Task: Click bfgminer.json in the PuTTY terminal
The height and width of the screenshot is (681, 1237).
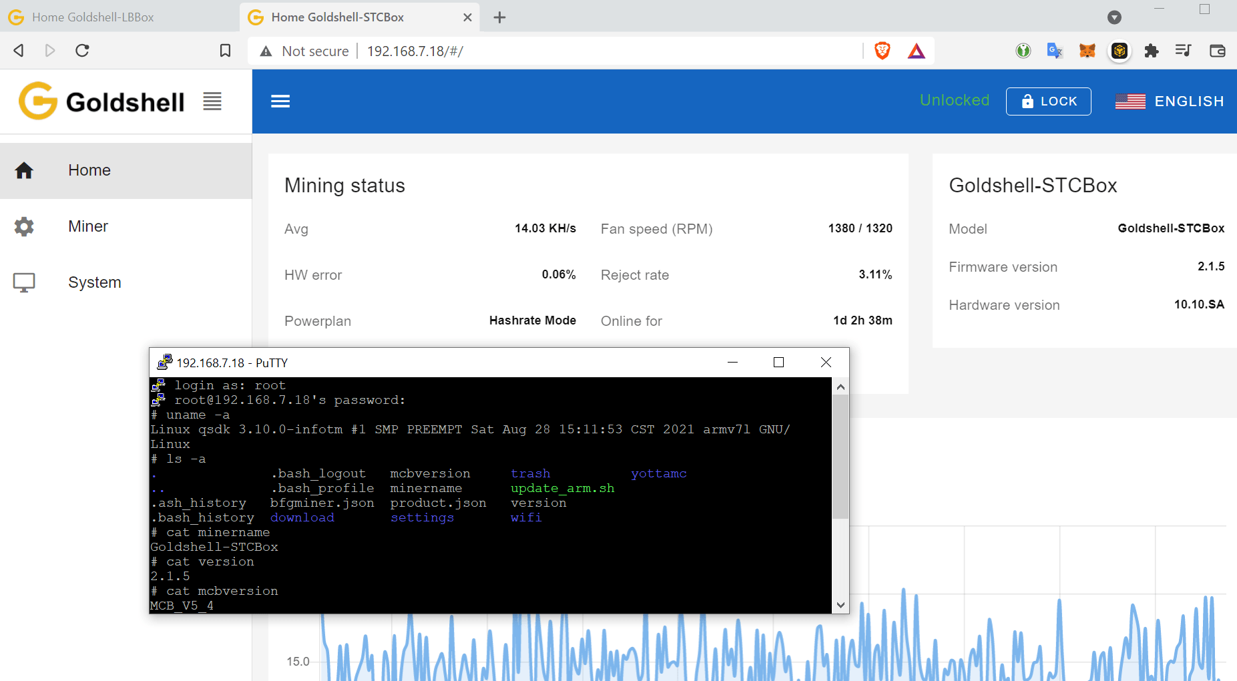Action: coord(322,503)
